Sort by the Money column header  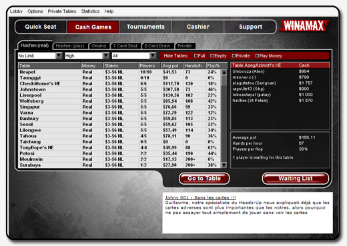(x=92, y=65)
